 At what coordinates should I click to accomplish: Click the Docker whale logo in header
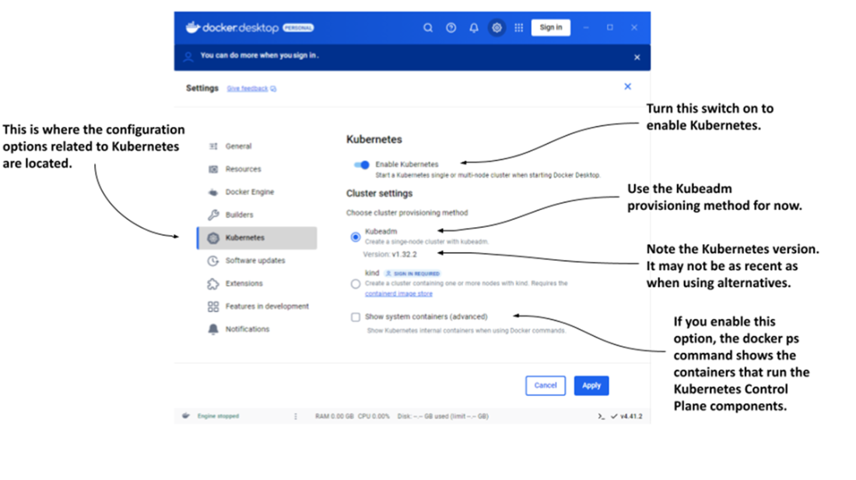tap(192, 27)
